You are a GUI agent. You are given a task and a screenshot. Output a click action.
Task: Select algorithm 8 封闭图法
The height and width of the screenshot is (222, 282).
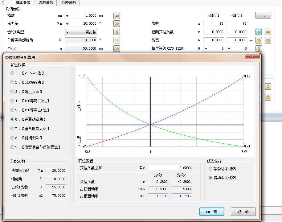click(x=12, y=138)
